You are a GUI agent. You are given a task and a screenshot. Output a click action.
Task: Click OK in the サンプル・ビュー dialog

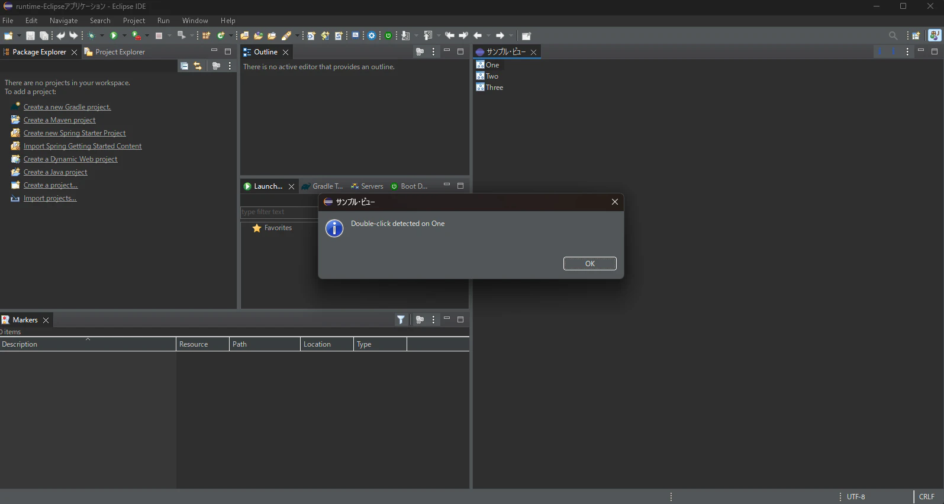(x=590, y=264)
